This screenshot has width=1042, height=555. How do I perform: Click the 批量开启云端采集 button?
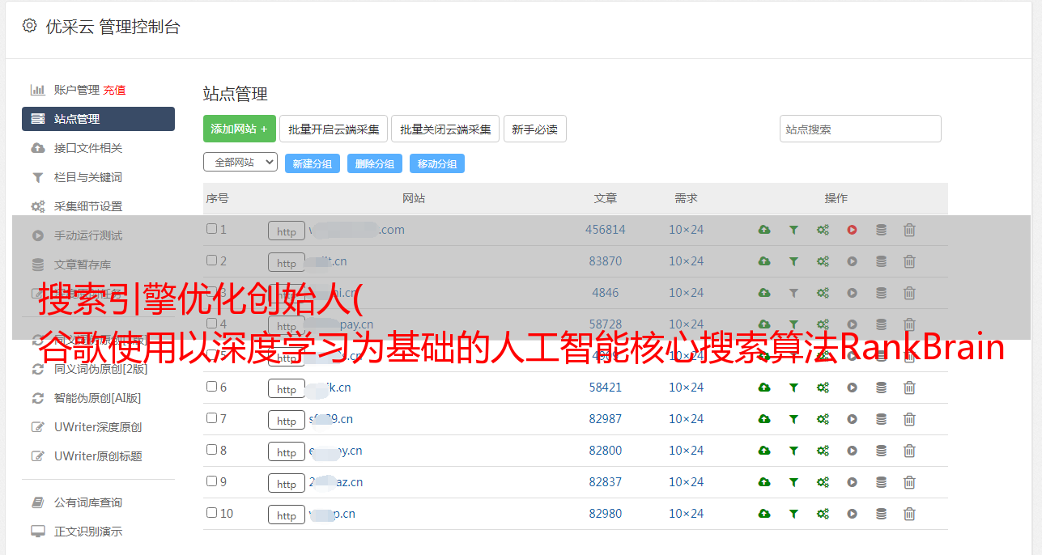[x=334, y=129]
